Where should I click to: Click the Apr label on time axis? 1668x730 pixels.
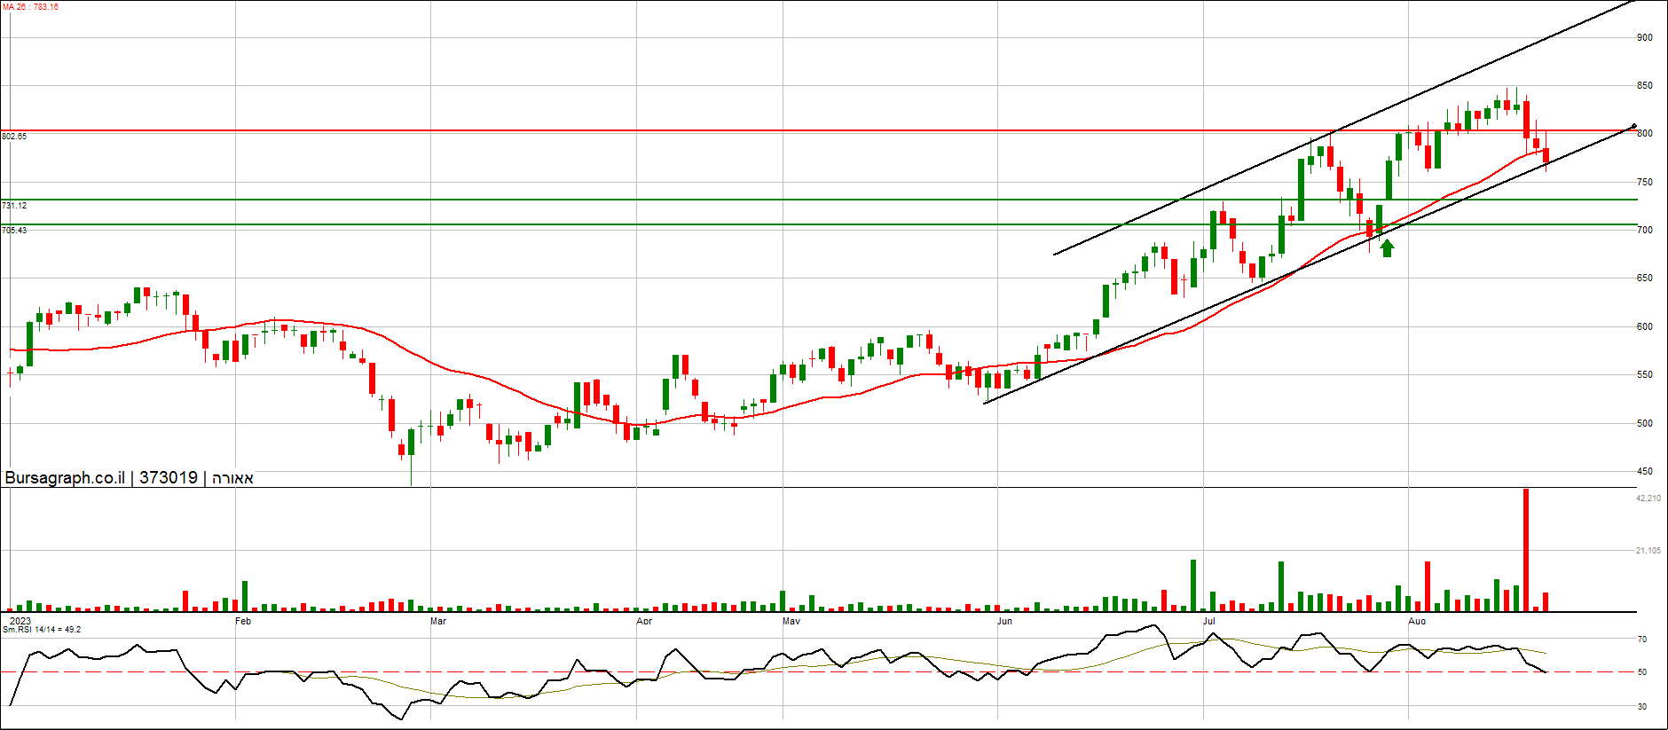644,621
